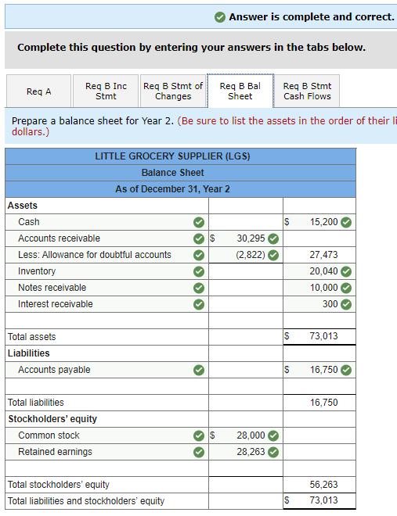
Task: Click the check icon next to Accounts payable label
Action: pyautogui.click(x=199, y=371)
